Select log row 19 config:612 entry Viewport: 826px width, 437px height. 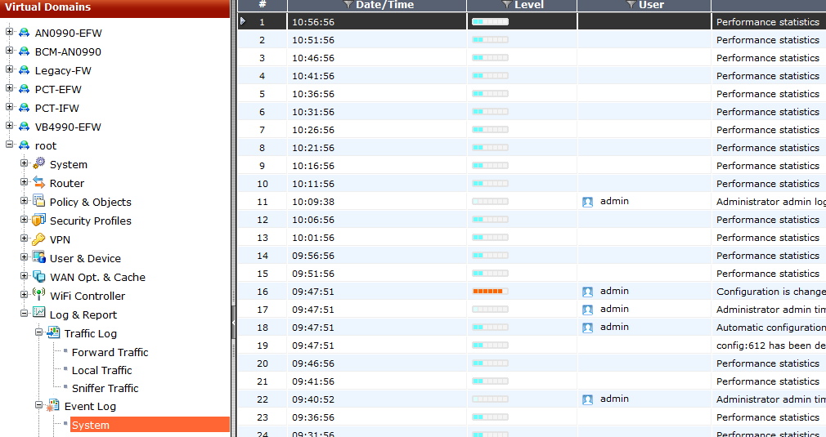coord(767,346)
